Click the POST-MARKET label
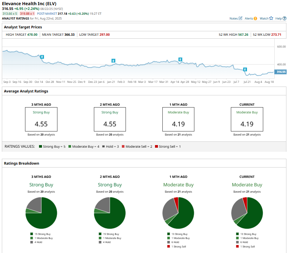 point(47,14)
